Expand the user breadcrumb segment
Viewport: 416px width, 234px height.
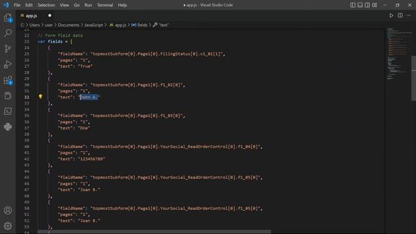pos(49,25)
